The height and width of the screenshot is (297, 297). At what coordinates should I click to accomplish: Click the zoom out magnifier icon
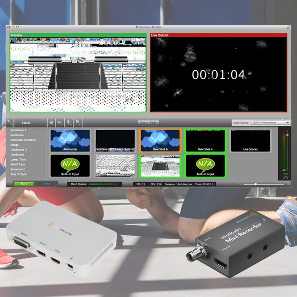tap(240, 184)
